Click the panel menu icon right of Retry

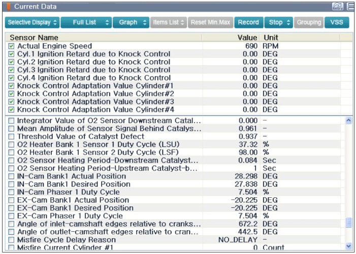[x=351, y=7]
